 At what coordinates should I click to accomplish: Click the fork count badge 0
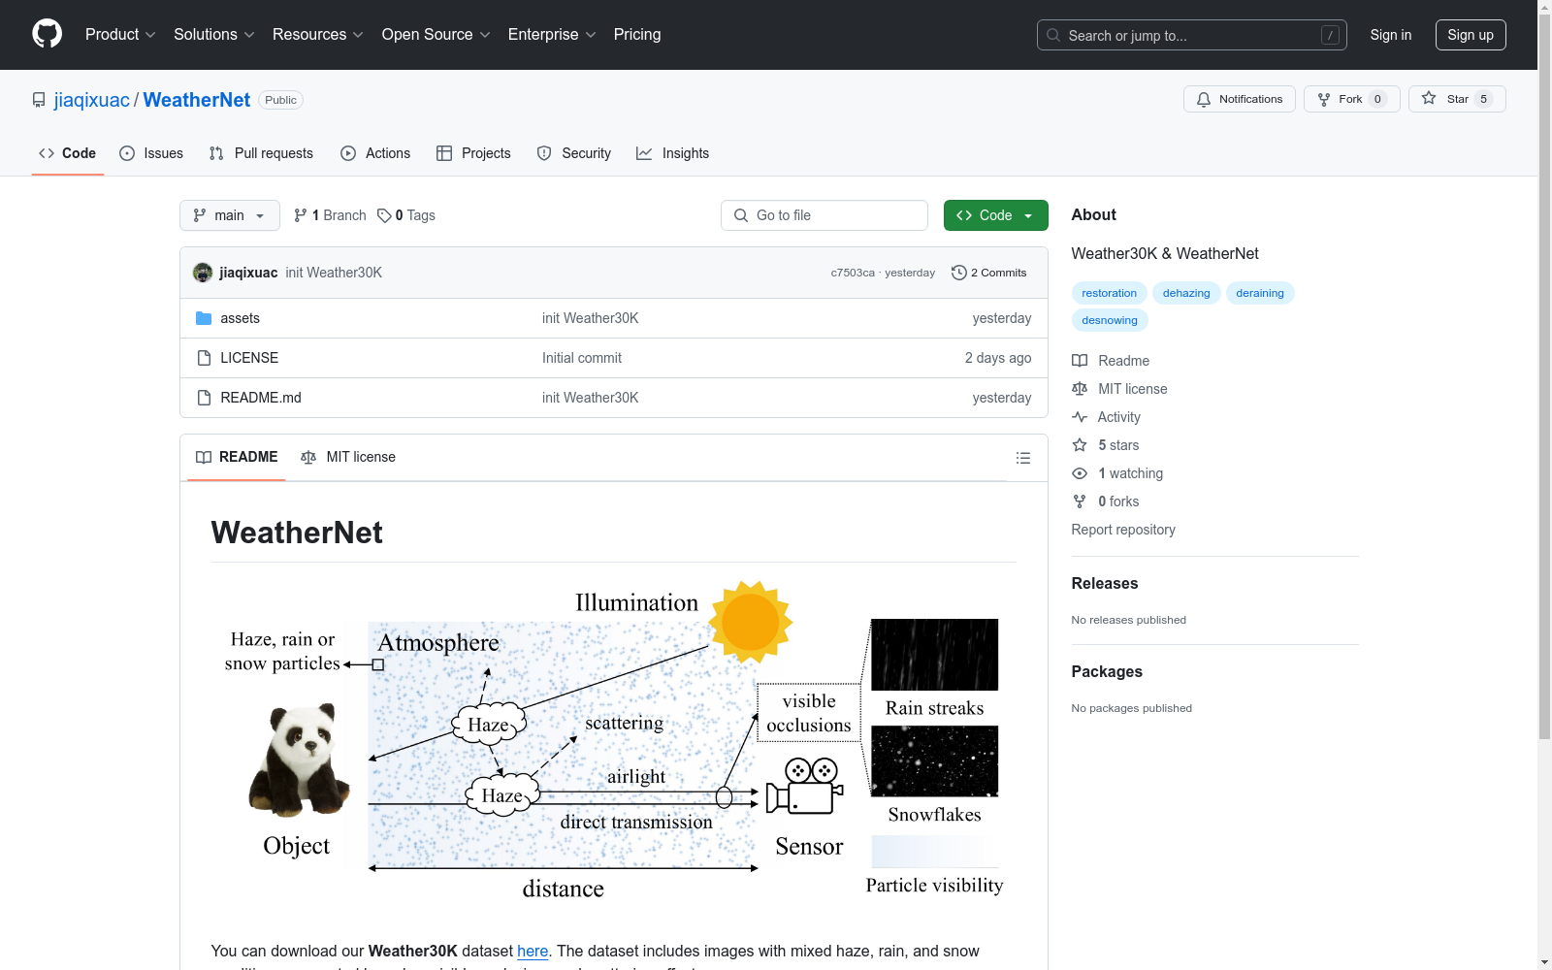click(1377, 99)
